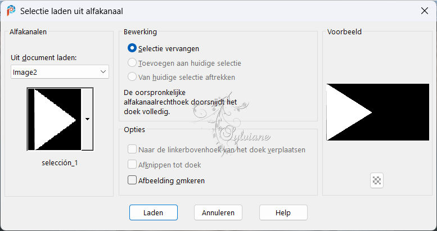Choose Toevoegen aan huidige selectie option
Screen dimensions: 437x231
(132, 63)
